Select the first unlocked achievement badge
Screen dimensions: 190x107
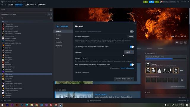pos(148,70)
